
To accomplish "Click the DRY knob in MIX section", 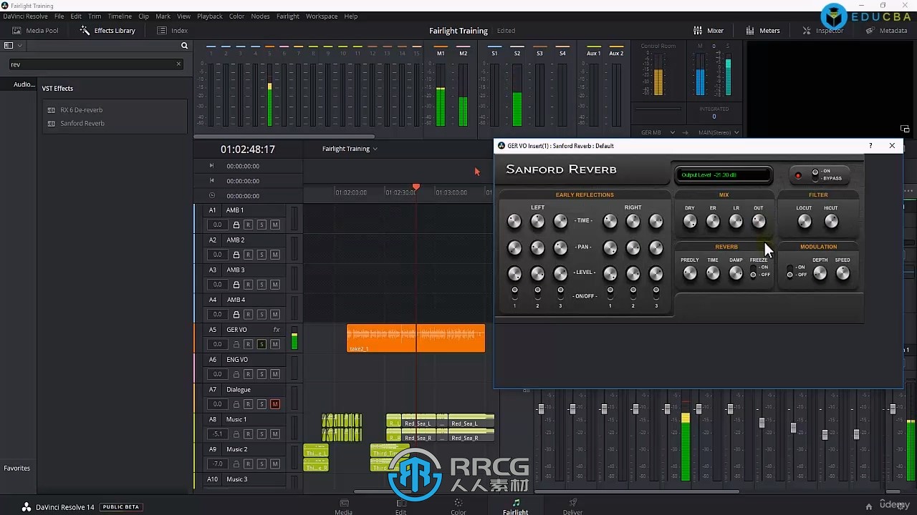I will [690, 222].
